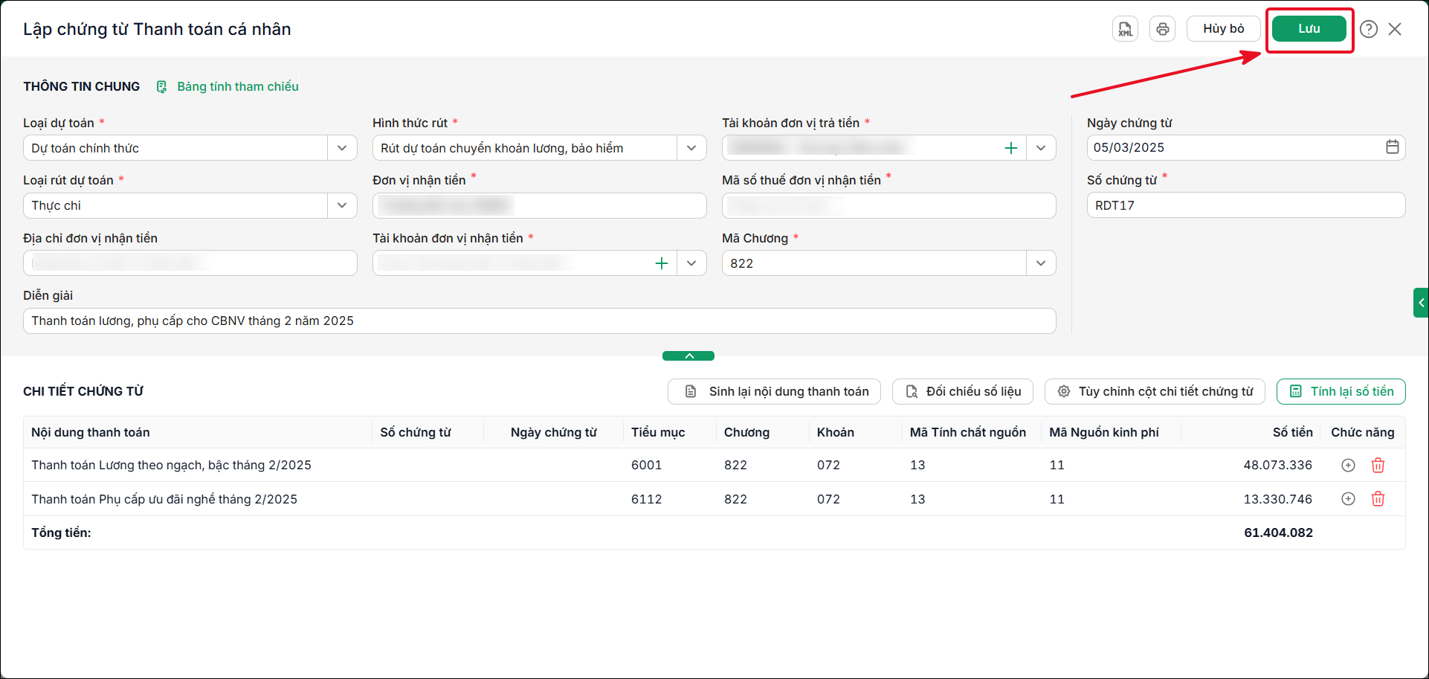1429x679 pixels.
Task: Select amount 13.330.746 cell
Action: [1278, 499]
